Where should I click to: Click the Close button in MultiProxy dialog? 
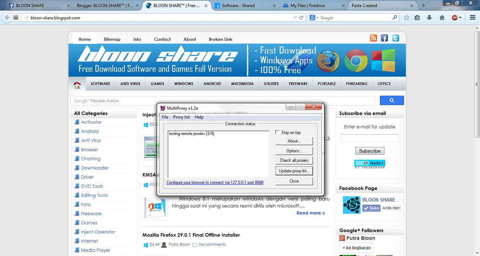(294, 181)
